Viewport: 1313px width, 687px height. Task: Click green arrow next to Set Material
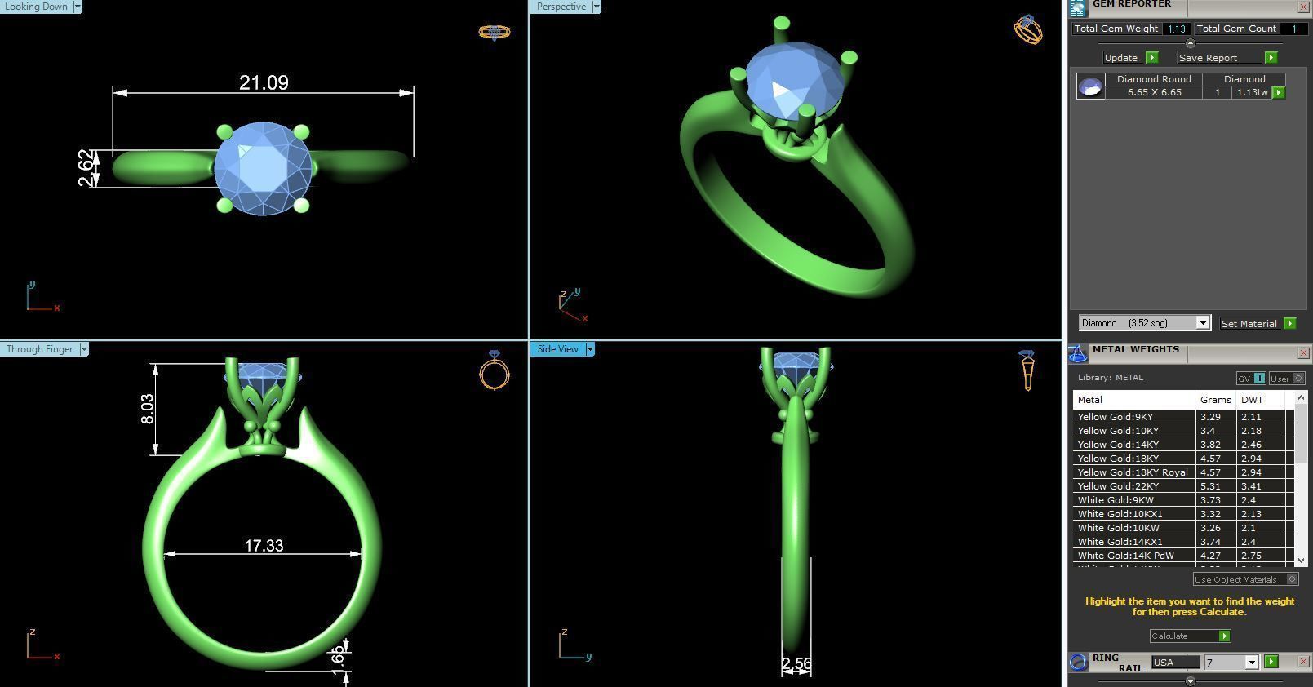coord(1289,324)
